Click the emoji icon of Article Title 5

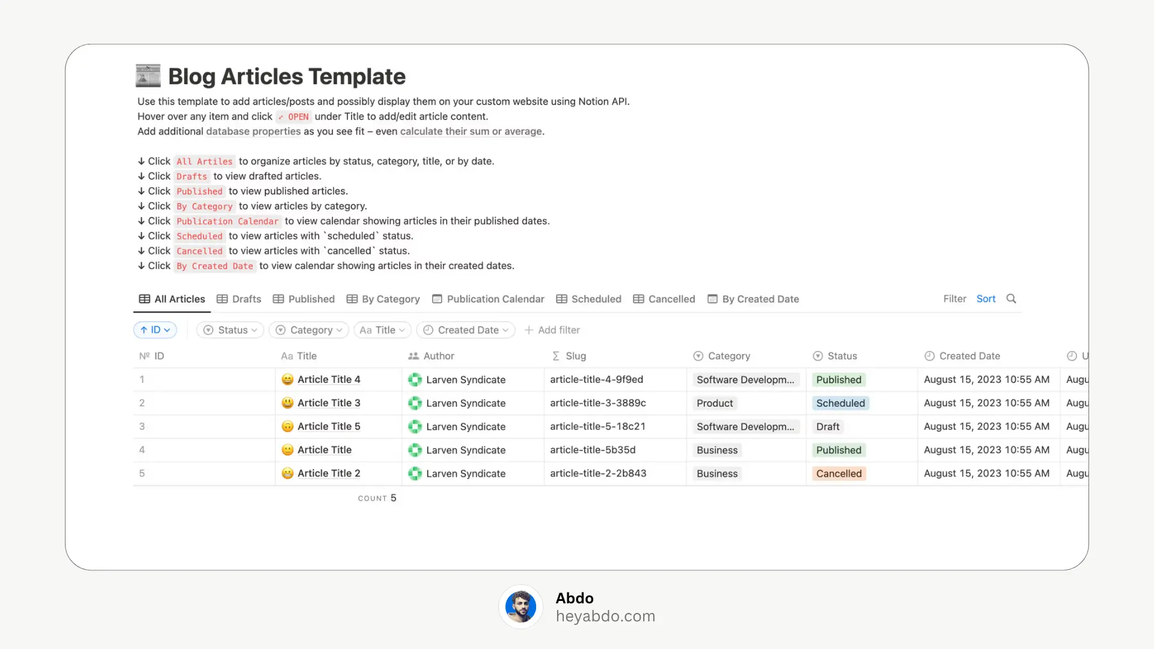287,426
